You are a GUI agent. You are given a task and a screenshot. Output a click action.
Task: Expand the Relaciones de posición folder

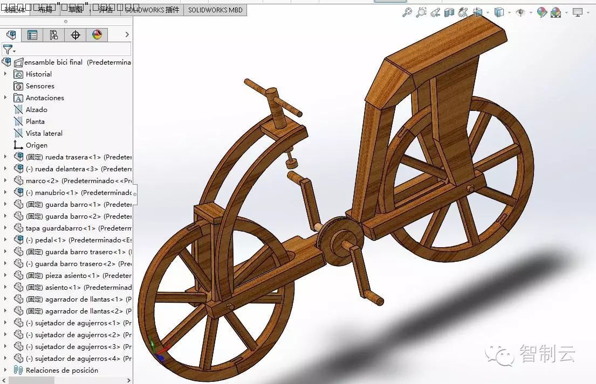click(x=5, y=370)
